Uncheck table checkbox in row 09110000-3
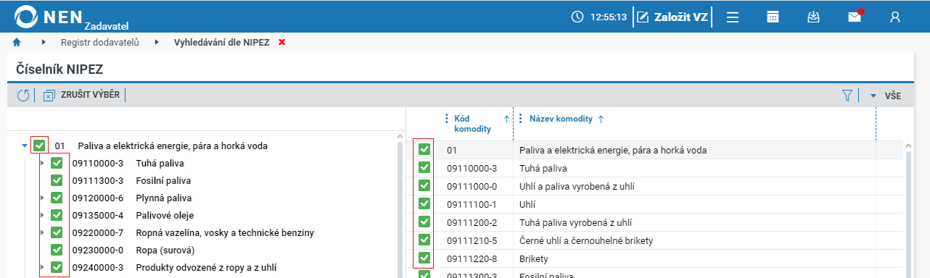Image resolution: width=930 pixels, height=278 pixels. coord(424,168)
